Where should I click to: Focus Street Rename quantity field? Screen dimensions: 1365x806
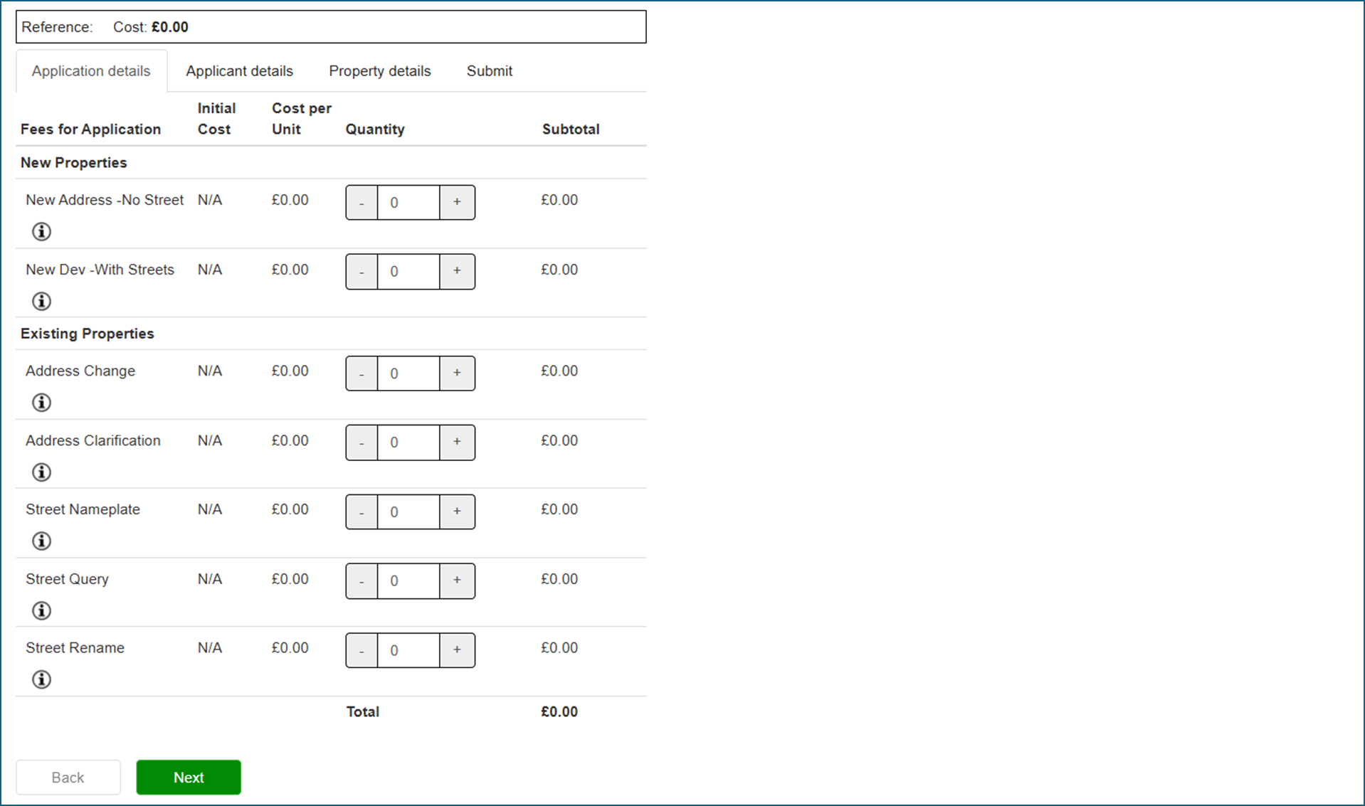pyautogui.click(x=409, y=650)
